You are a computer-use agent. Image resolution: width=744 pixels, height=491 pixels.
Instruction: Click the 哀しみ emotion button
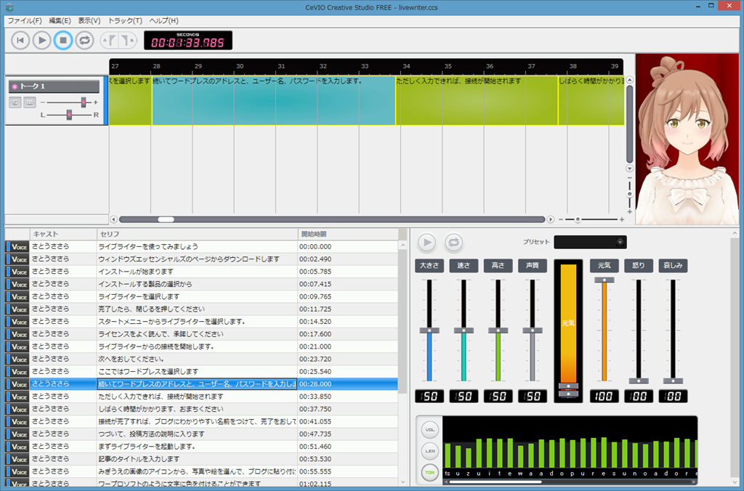click(x=673, y=266)
